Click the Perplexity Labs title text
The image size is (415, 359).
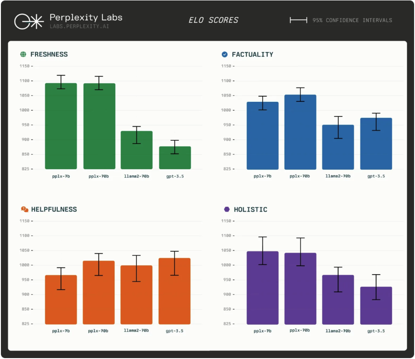point(86,17)
